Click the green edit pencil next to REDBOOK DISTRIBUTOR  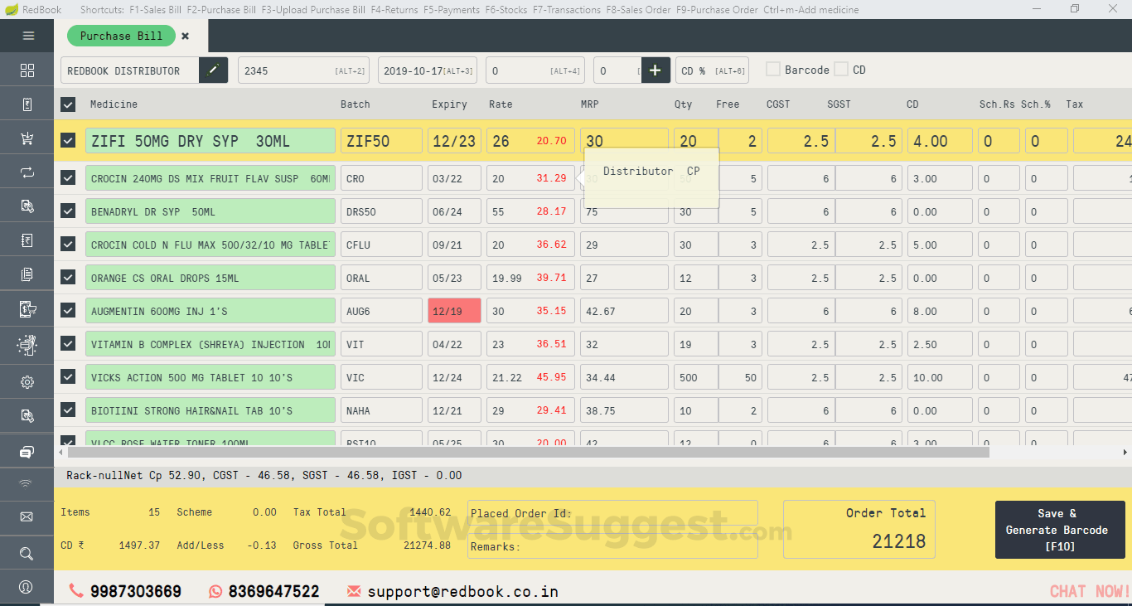[x=213, y=70]
